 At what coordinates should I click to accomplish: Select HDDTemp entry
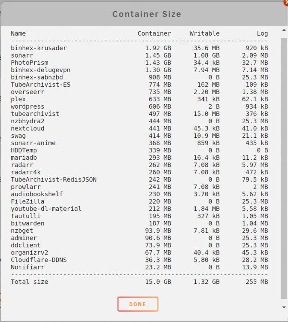point(24,150)
